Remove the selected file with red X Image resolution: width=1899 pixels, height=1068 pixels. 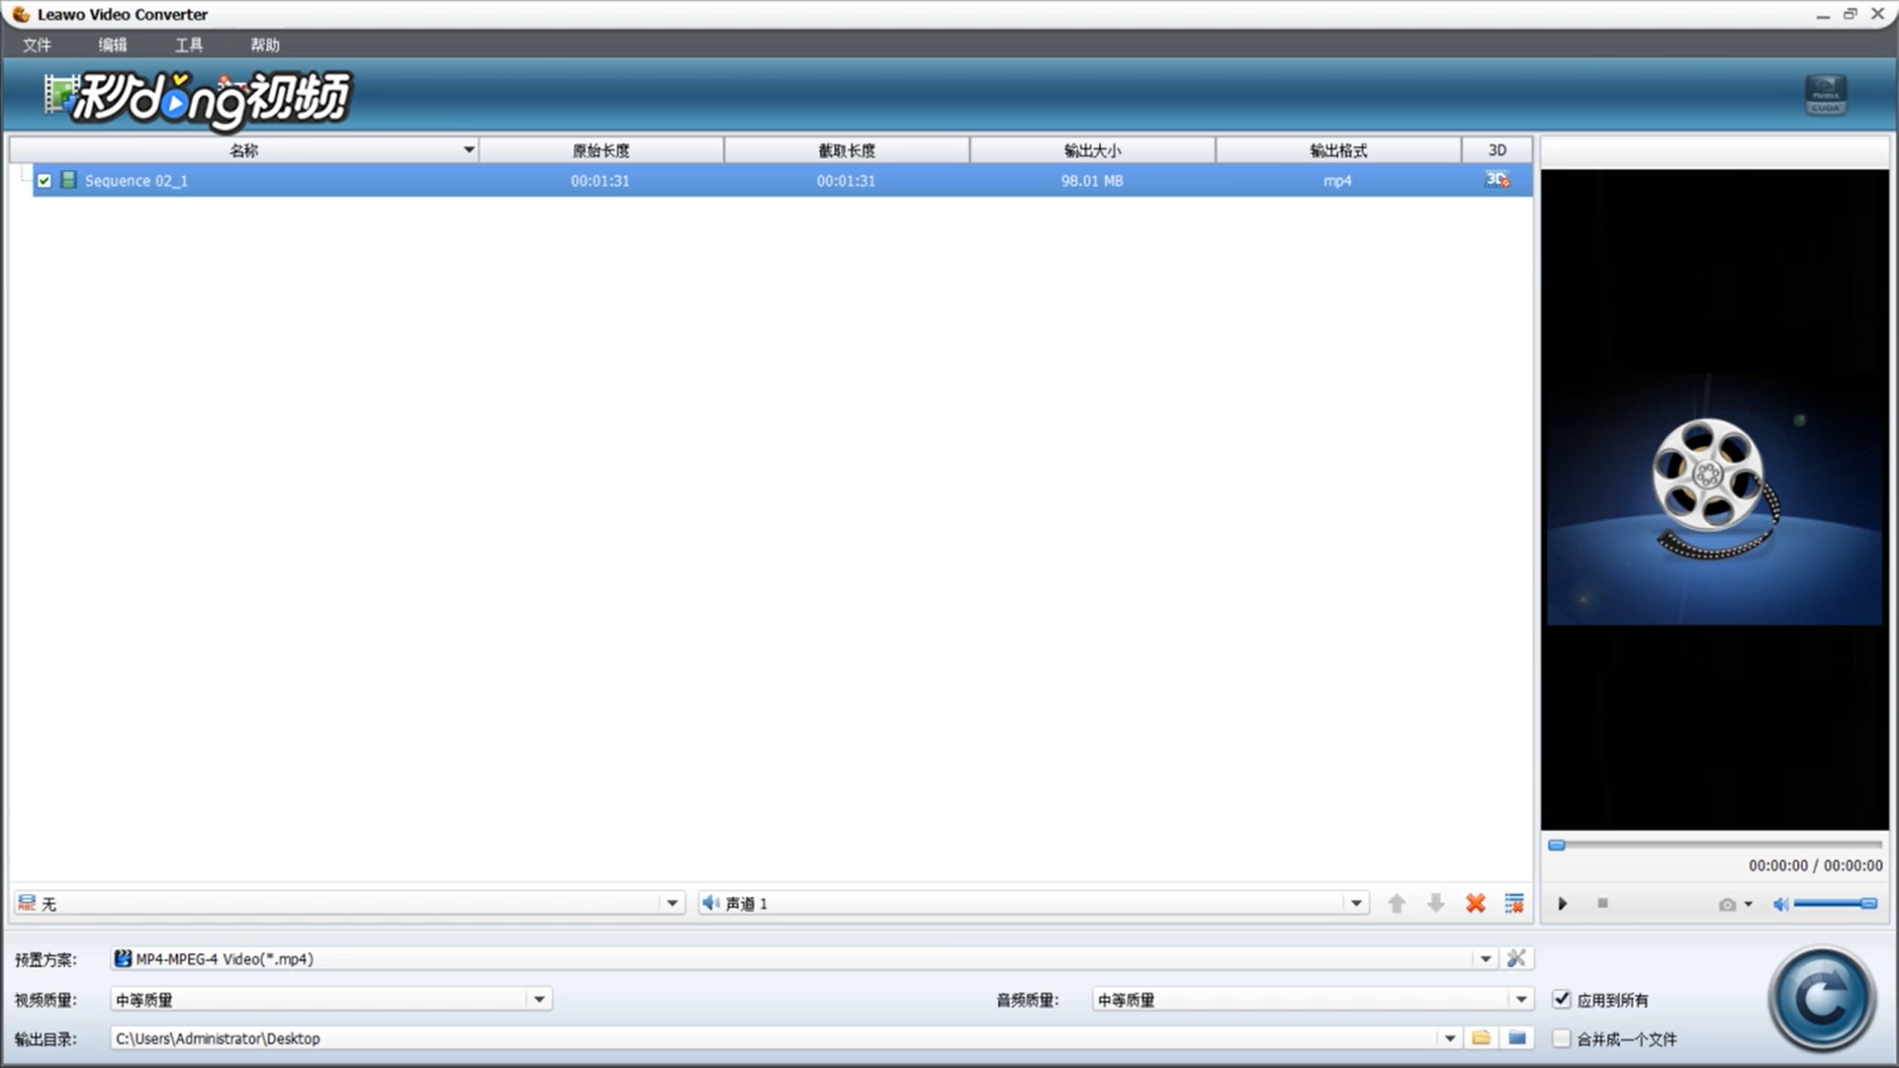pyautogui.click(x=1476, y=903)
